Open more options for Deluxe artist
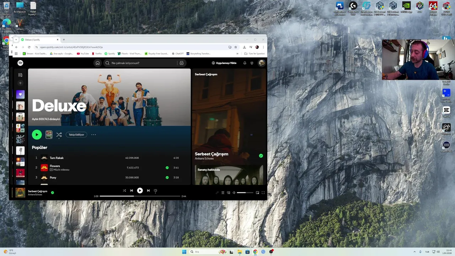The height and width of the screenshot is (256, 455). click(x=93, y=135)
